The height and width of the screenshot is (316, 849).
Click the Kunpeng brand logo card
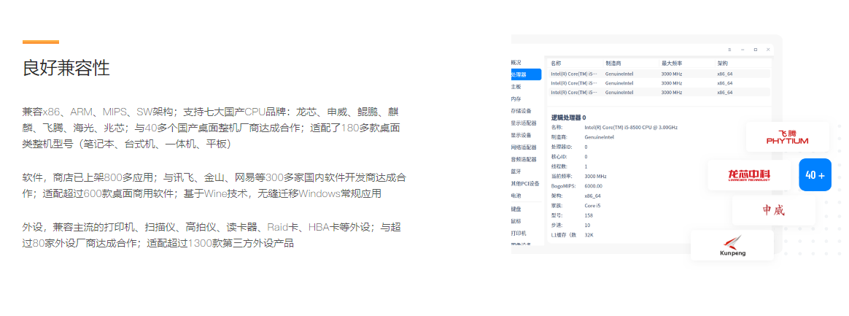tap(732, 245)
